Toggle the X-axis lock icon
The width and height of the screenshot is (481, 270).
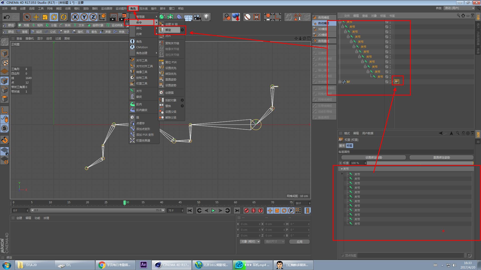75,17
